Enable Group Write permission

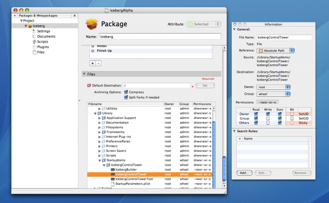[268, 118]
